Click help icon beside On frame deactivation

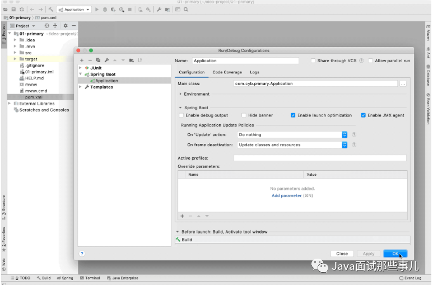[354, 144]
